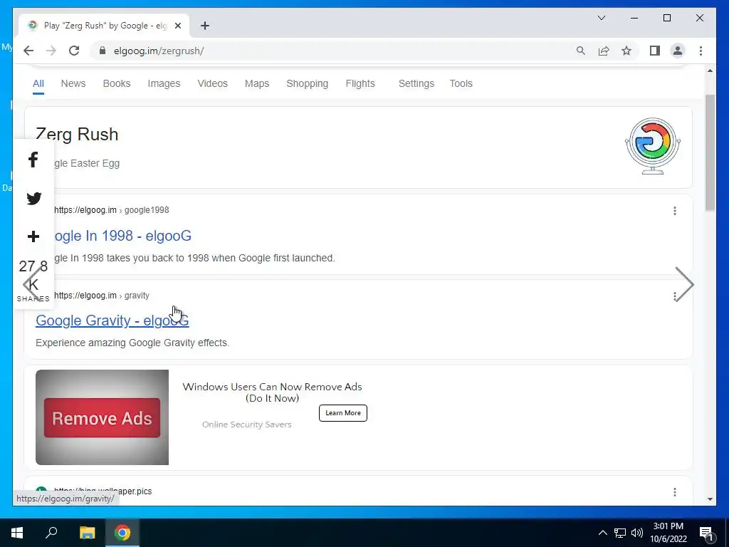Screen dimensions: 729x547
Task: Open the Tools option
Action: tap(461, 84)
